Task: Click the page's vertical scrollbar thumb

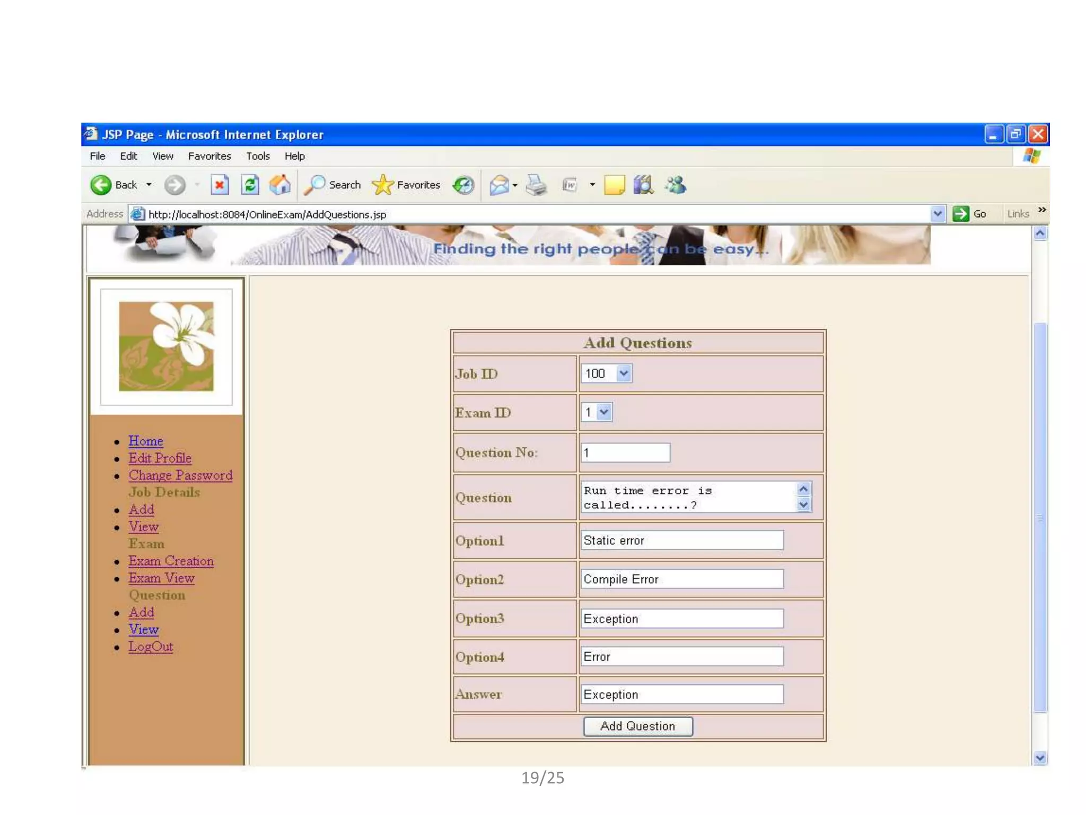Action: [1040, 517]
